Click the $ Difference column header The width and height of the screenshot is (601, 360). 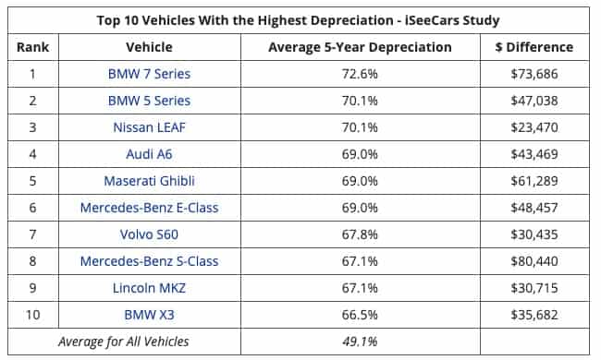point(534,47)
